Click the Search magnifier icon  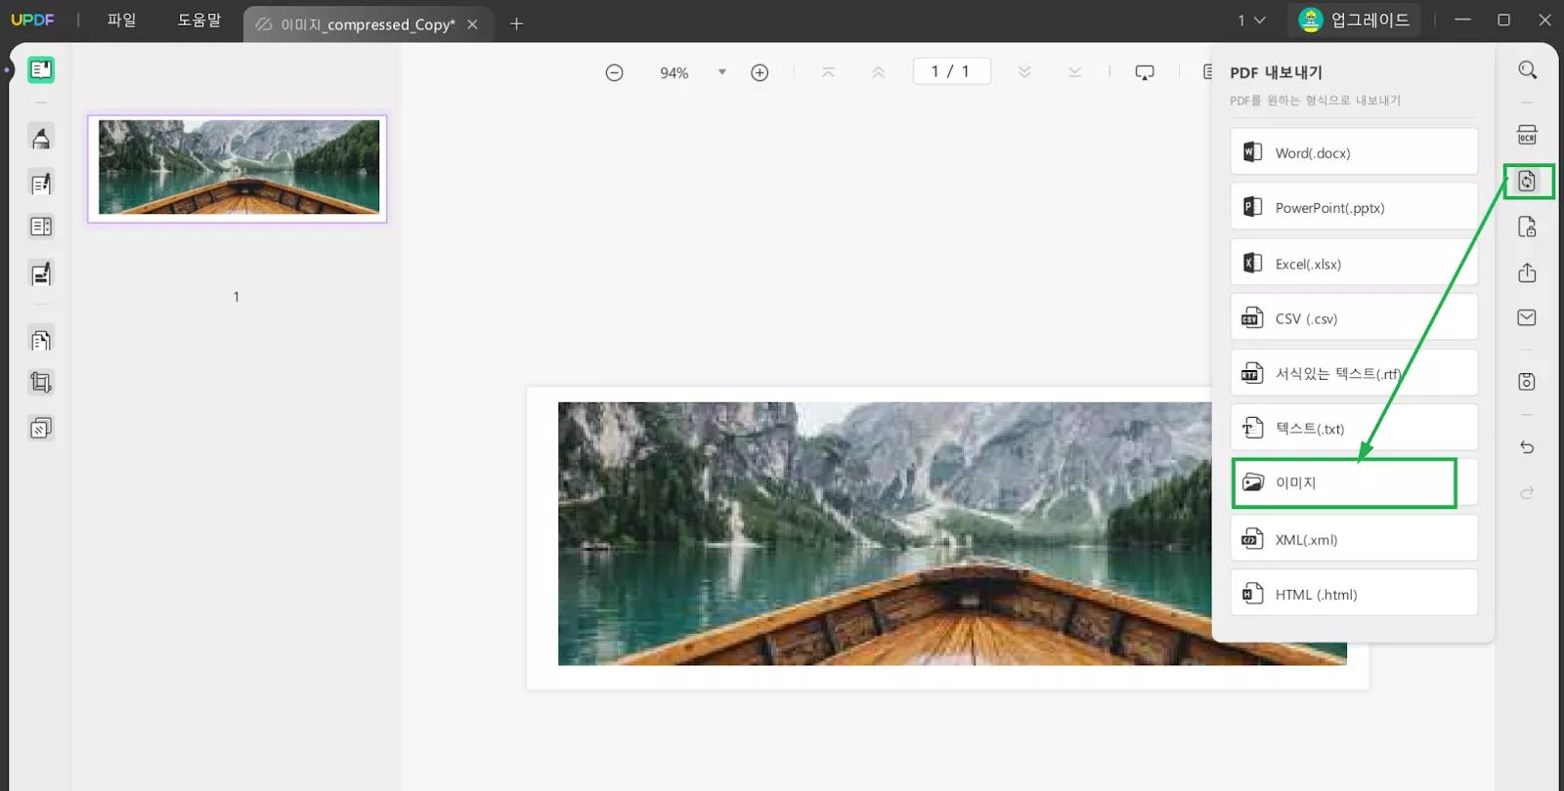pos(1527,70)
